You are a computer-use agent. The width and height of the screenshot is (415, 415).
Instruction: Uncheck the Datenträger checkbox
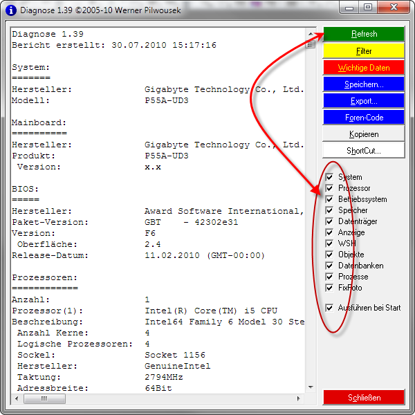329,221
